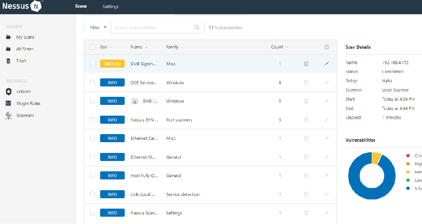Click the Plugin Rules icon
Viewport: 422px width, 224px height.
(x=8, y=103)
